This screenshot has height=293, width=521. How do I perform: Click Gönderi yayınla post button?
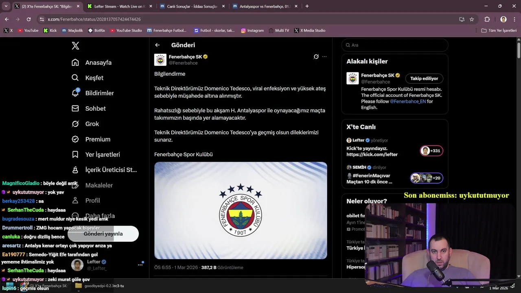(x=103, y=234)
